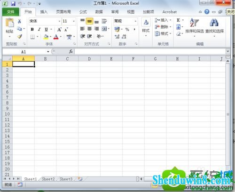Click the Format Painter brush icon
The image size is (235, 192).
pos(19,36)
